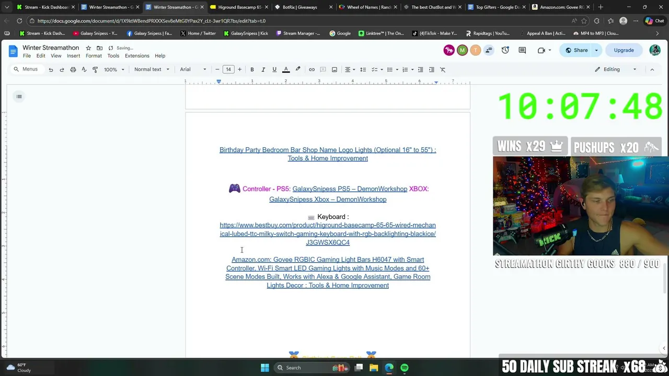Run spelling and grammar check icon
Image resolution: width=669 pixels, height=376 pixels.
pos(84,69)
